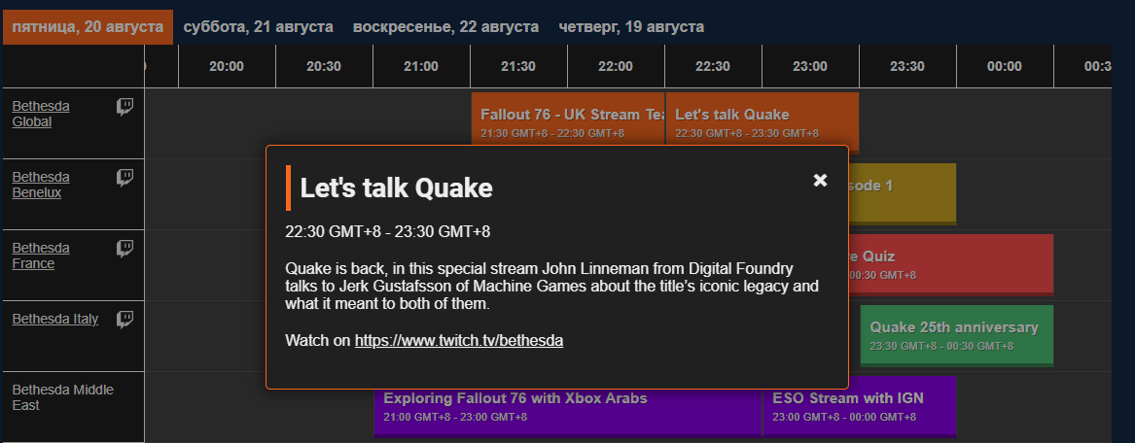
Task: Open Twitch icon for Bethesda Italy
Action: click(x=125, y=321)
